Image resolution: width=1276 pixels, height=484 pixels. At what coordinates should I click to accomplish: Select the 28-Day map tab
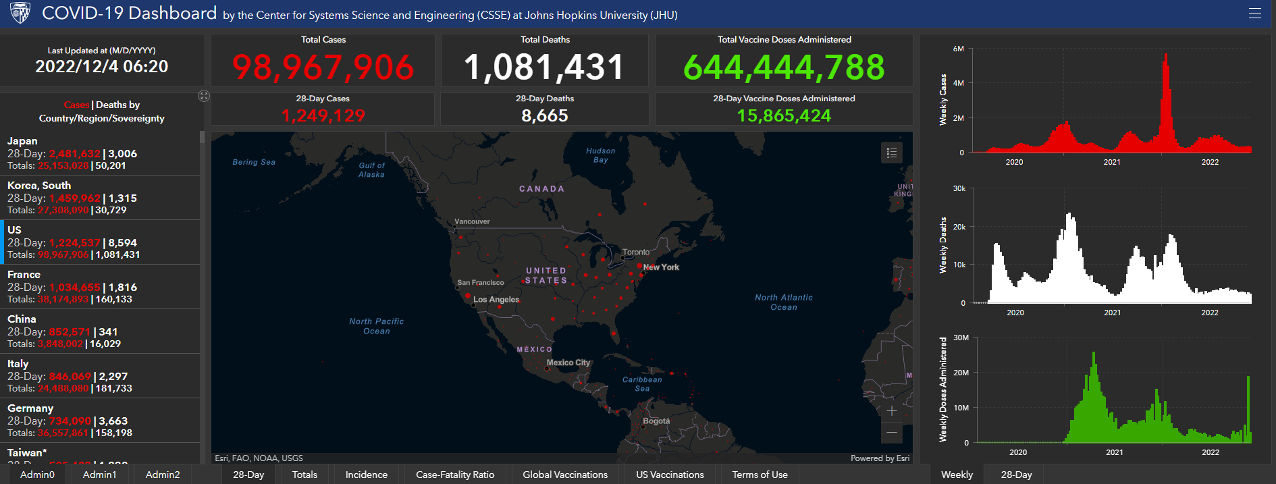click(x=248, y=475)
